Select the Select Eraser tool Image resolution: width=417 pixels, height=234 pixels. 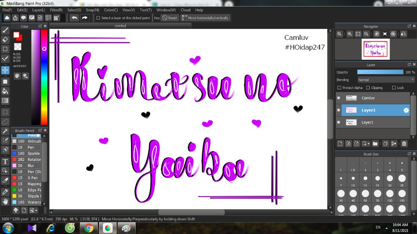[x=5, y=149]
